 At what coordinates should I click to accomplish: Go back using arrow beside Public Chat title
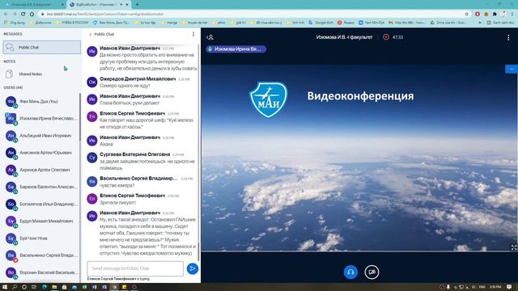[90, 34]
